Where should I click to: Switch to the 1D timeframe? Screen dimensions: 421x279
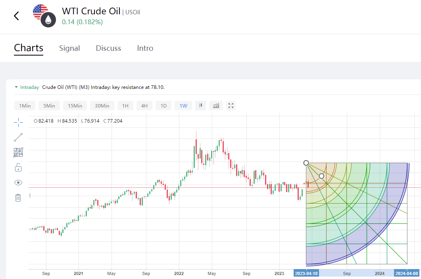pyautogui.click(x=163, y=106)
